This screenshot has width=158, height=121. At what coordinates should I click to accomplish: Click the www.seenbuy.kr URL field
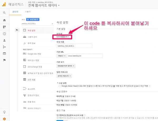(85, 56)
